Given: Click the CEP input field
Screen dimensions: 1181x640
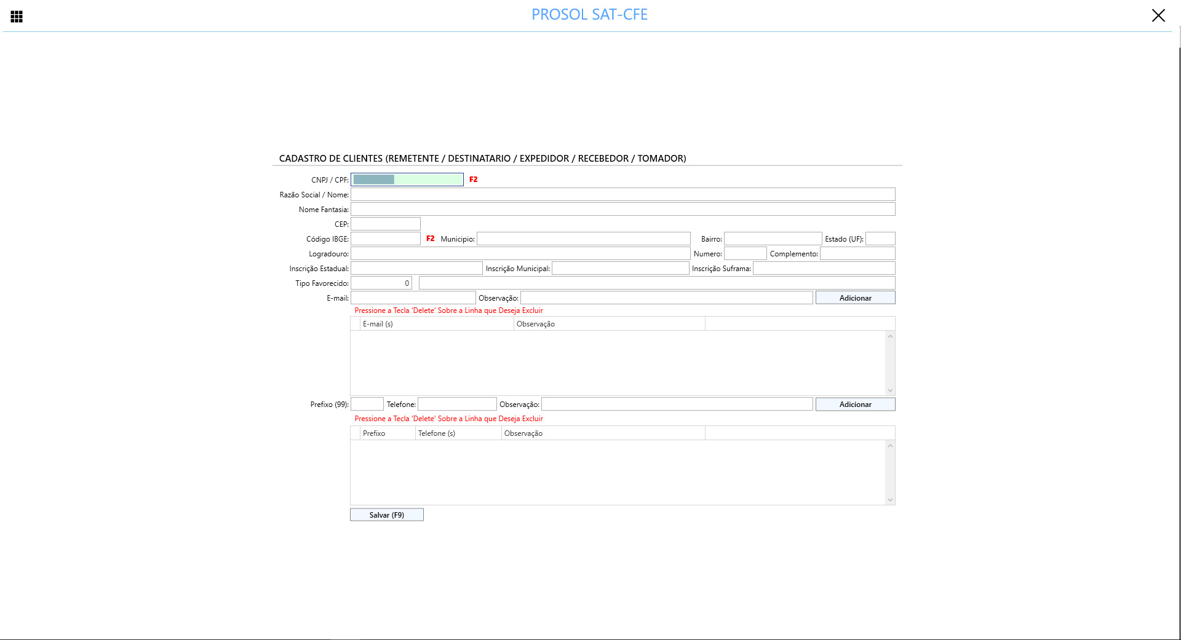Looking at the screenshot, I should [x=385, y=224].
